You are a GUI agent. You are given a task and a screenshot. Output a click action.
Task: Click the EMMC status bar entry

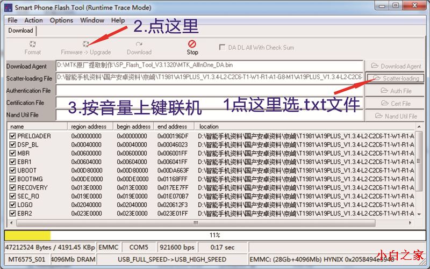(109, 248)
